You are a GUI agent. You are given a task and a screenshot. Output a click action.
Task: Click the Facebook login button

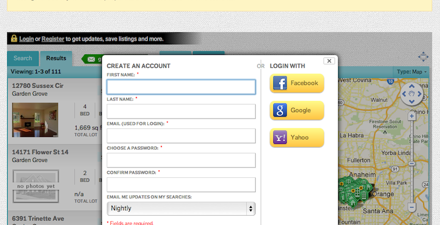[297, 83]
